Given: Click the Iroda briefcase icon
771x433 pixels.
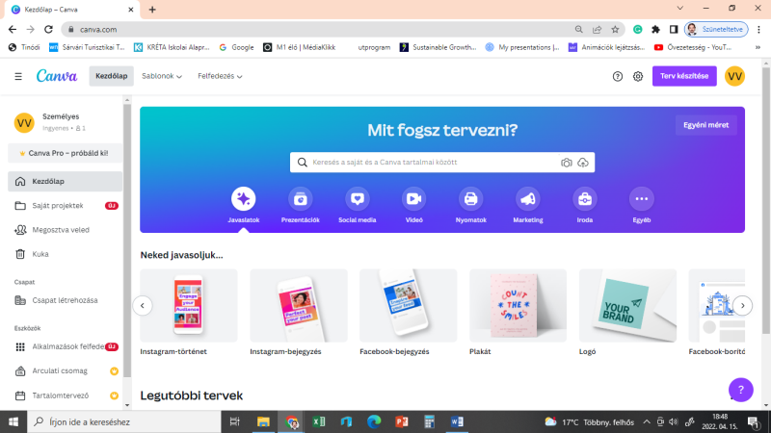Looking at the screenshot, I should pos(584,198).
